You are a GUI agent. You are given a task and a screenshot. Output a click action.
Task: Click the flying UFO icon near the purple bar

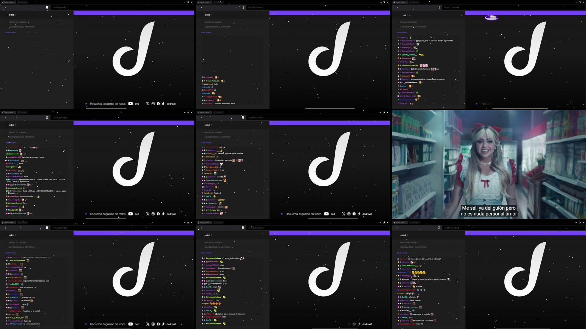coord(491,17)
